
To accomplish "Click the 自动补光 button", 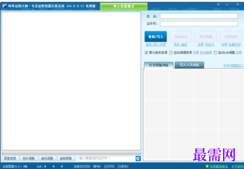I will tap(181, 37).
